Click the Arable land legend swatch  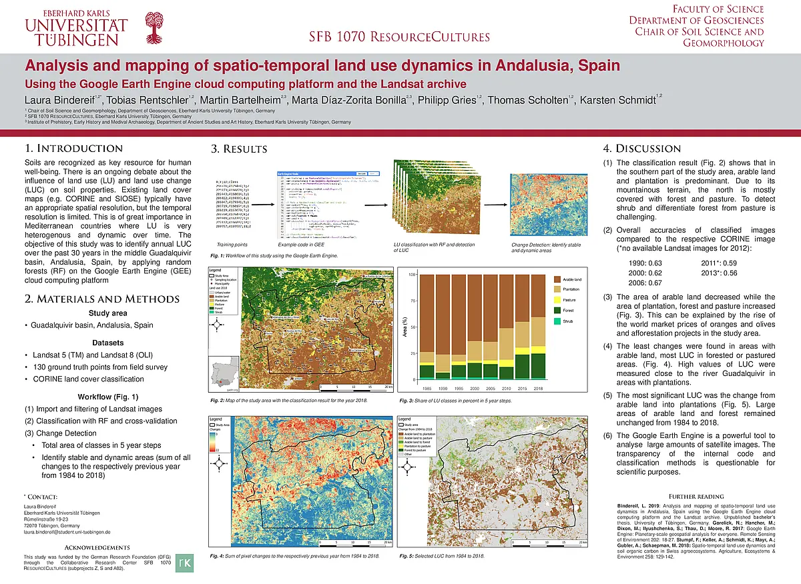pos(557,279)
